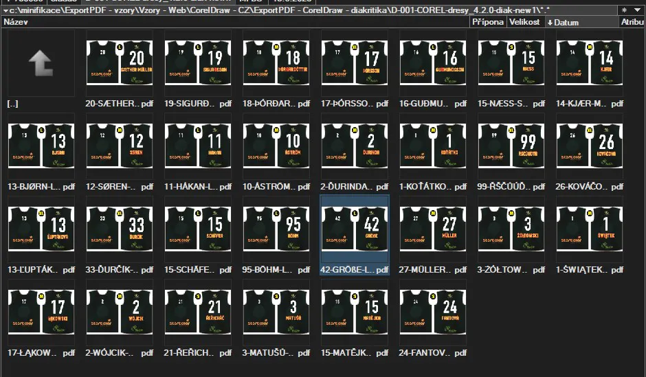
Task: Sort files by Atribu column
Action: coord(632,22)
